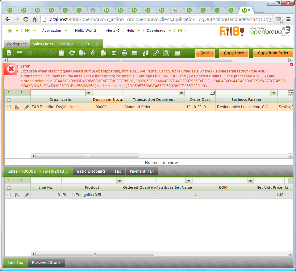The height and width of the screenshot is (271, 296).
Task: Open audit trail footprints icon
Action: pyautogui.click(x=145, y=53)
